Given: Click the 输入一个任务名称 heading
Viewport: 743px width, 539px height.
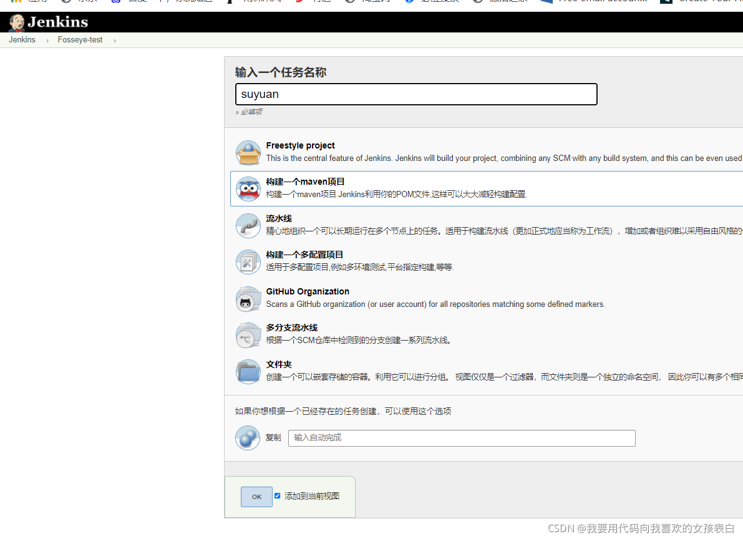Looking at the screenshot, I should point(281,72).
